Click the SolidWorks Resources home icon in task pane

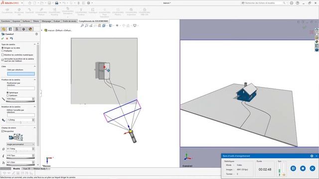pyautogui.click(x=317, y=30)
